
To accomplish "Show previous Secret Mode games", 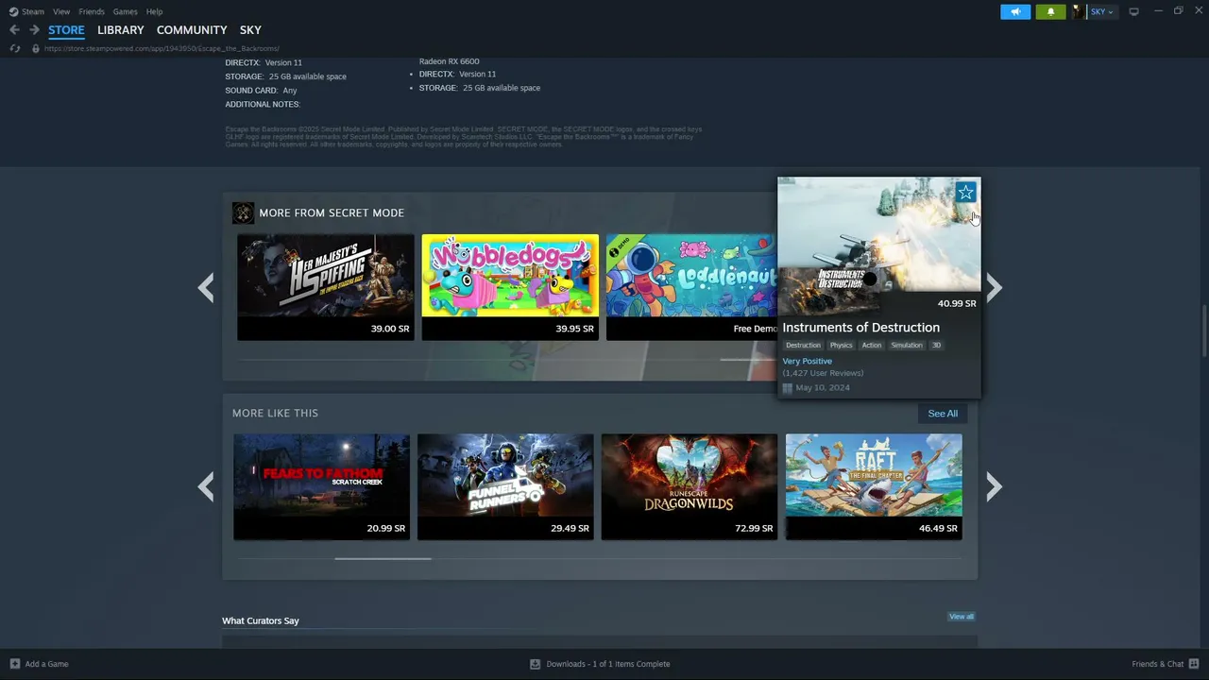I will click(206, 287).
